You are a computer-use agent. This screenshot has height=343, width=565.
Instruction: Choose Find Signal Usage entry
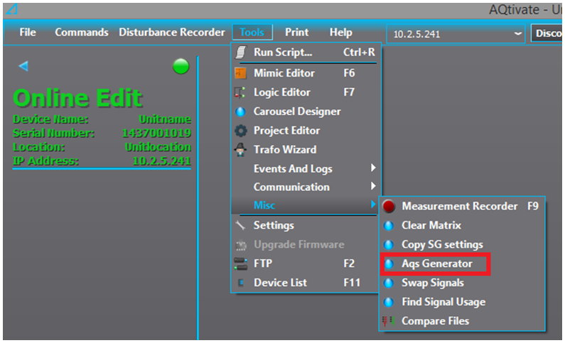tap(462, 302)
